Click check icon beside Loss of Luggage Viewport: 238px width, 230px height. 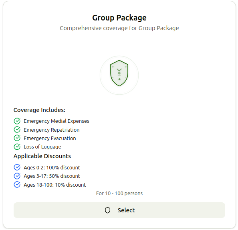17,147
